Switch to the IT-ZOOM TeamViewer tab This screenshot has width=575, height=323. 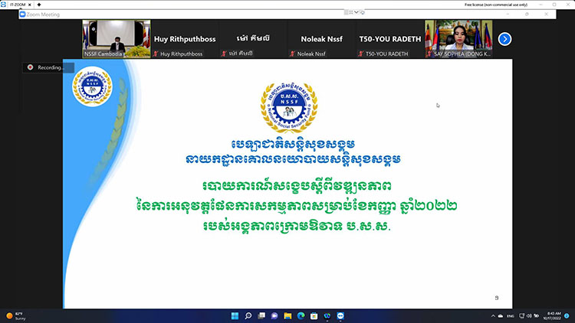(17, 5)
